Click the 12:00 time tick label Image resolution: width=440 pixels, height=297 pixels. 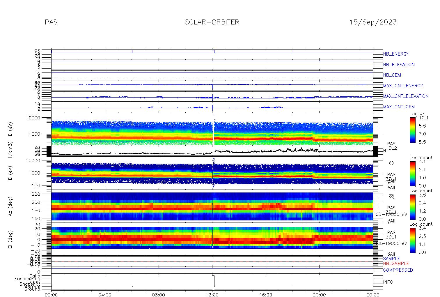[212, 294]
